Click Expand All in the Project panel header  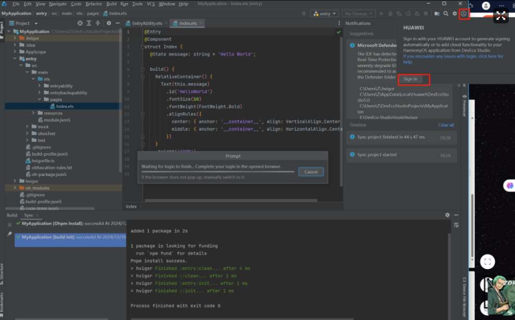tap(89, 23)
